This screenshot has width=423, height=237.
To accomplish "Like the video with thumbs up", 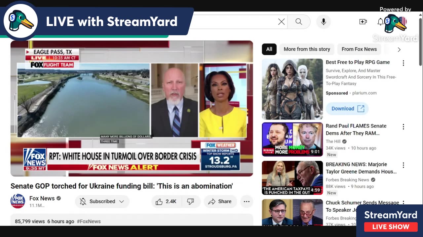I will (x=166, y=201).
